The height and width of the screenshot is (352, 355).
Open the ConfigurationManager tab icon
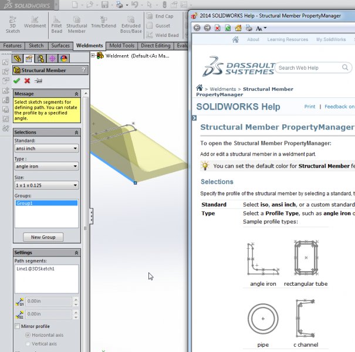(40, 59)
